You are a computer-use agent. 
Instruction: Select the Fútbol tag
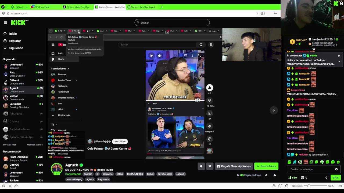(x=150, y=174)
